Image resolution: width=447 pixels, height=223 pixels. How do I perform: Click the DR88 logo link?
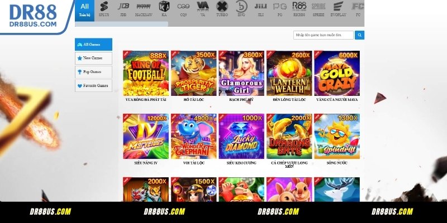pos(33,16)
